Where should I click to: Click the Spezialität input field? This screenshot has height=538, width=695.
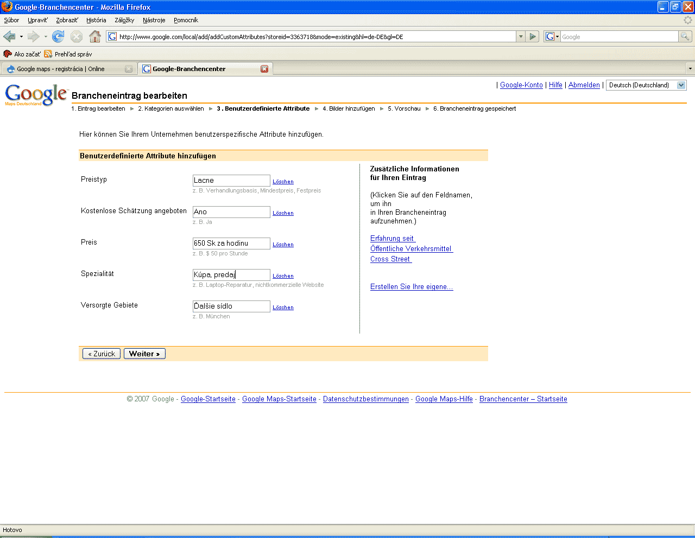231,275
